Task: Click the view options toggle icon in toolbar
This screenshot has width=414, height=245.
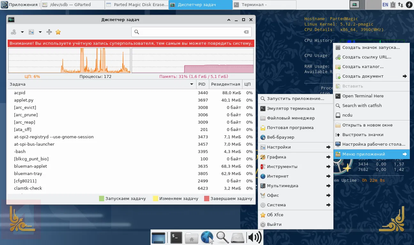Action: (x=31, y=32)
